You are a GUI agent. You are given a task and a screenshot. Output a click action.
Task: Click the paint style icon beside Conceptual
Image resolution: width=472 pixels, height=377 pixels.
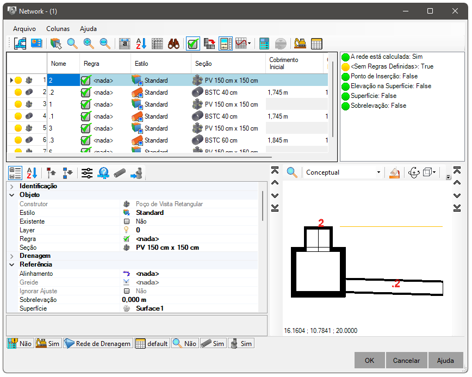tap(394, 172)
